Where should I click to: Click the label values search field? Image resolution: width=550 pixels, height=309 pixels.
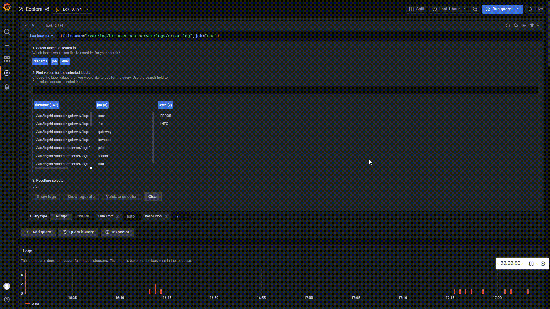pos(285,90)
